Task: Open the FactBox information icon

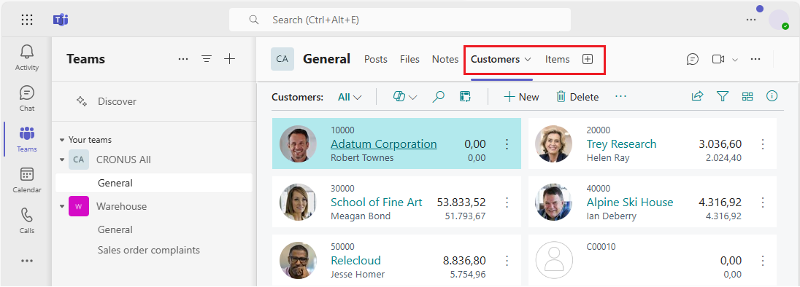Action: 772,96
